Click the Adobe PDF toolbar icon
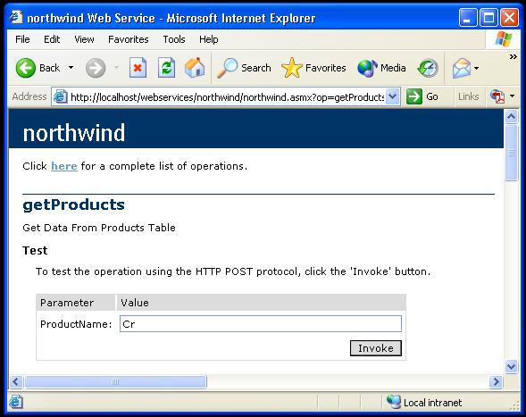Screen dimensions: 526x417 coord(497,96)
